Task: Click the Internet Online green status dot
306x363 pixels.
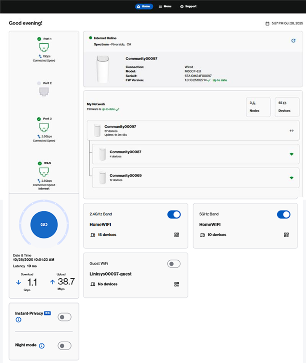Action: (x=91, y=38)
